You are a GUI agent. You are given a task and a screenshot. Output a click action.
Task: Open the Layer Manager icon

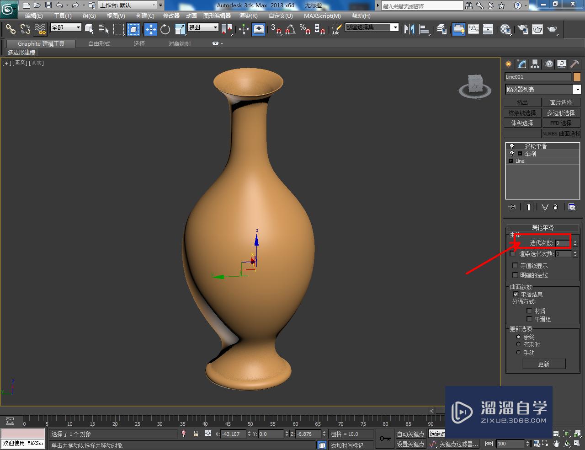(441, 29)
